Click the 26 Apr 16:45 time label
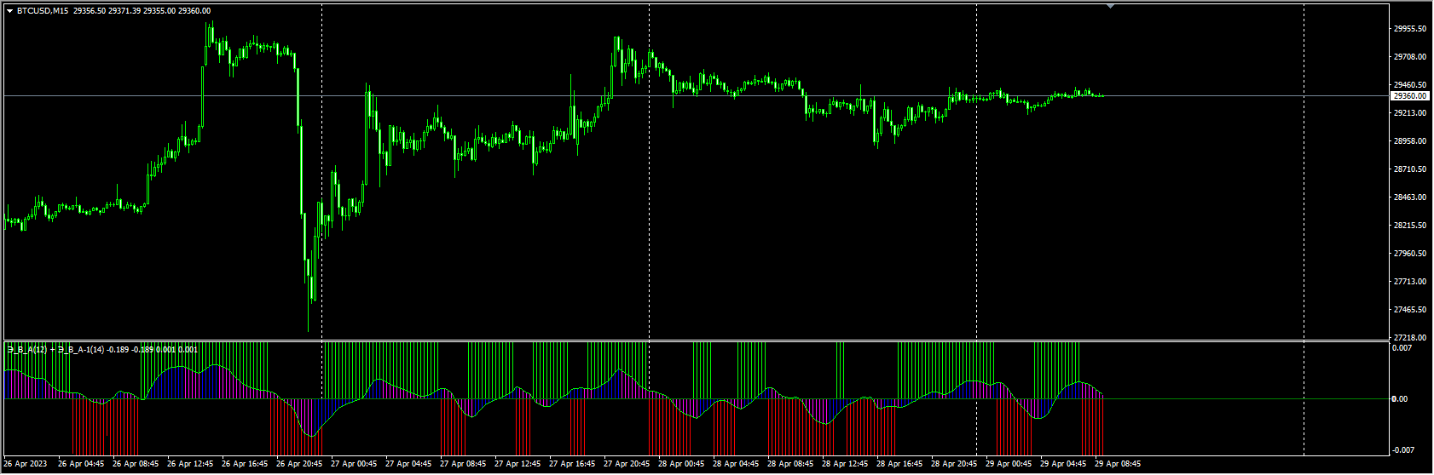The width and height of the screenshot is (1434, 475). (x=245, y=465)
